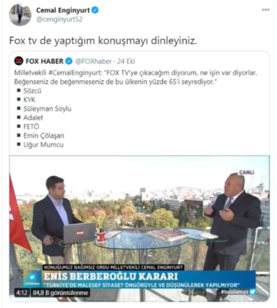Select the Süleyman Soylu bullet item
Viewport: 277px width, 308px height.
pos(47,109)
